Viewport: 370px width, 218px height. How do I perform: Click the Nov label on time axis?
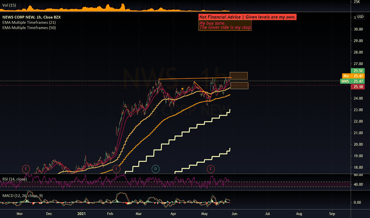coord(19,214)
